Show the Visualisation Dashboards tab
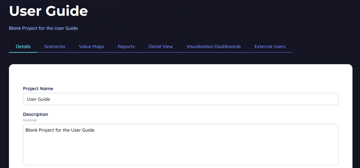 214,47
